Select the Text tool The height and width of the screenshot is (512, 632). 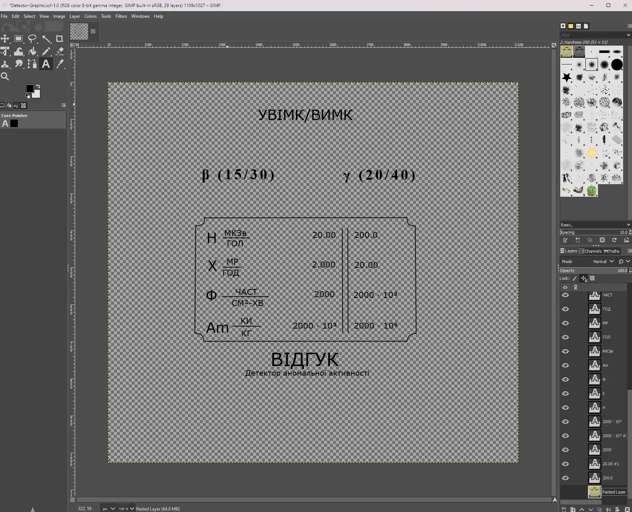point(46,64)
